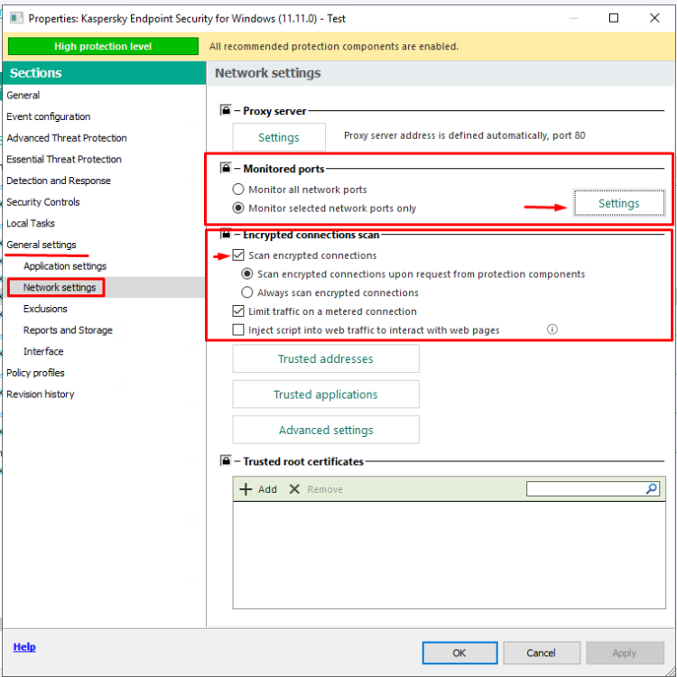Click the info icon beside Inject script option
Screen dimensions: 677x677
tap(552, 329)
